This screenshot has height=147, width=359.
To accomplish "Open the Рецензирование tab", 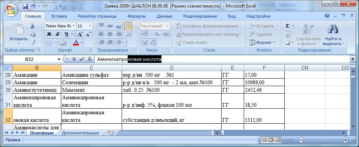I will [200, 16].
